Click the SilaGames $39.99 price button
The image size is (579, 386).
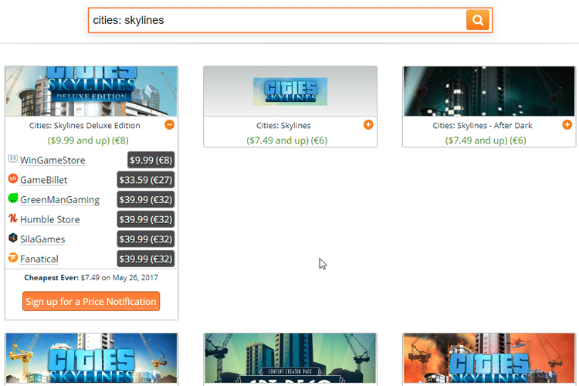[x=146, y=239]
